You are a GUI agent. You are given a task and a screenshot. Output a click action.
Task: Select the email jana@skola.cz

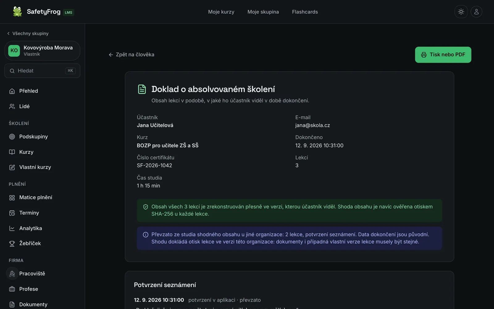pos(312,125)
